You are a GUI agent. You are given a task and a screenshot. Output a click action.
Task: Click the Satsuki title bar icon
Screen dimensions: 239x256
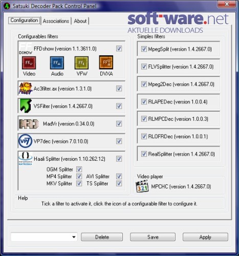pyautogui.click(x=7, y=6)
